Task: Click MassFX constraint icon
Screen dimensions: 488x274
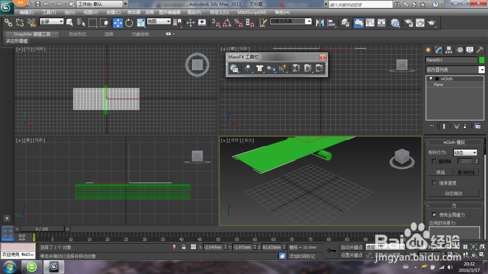Action: click(x=271, y=68)
